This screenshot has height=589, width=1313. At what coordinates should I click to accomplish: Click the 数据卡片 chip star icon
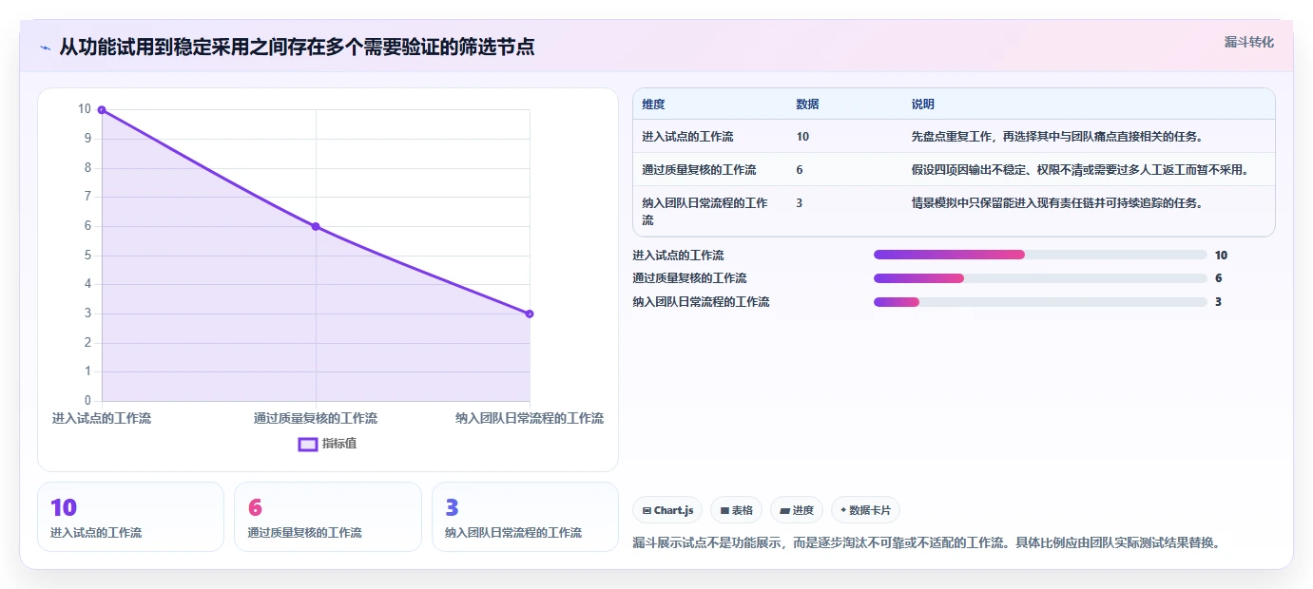tap(843, 510)
